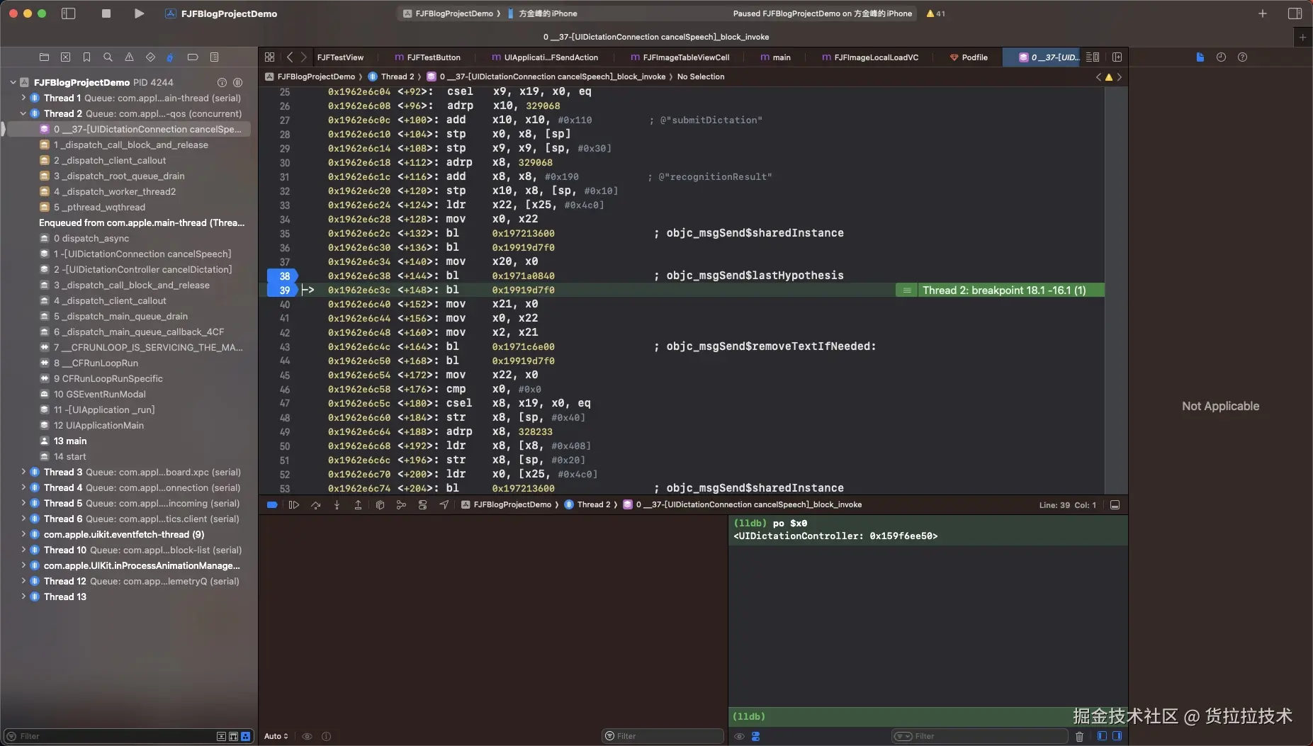Expand Thread 5 disclosure triangle

(x=23, y=503)
